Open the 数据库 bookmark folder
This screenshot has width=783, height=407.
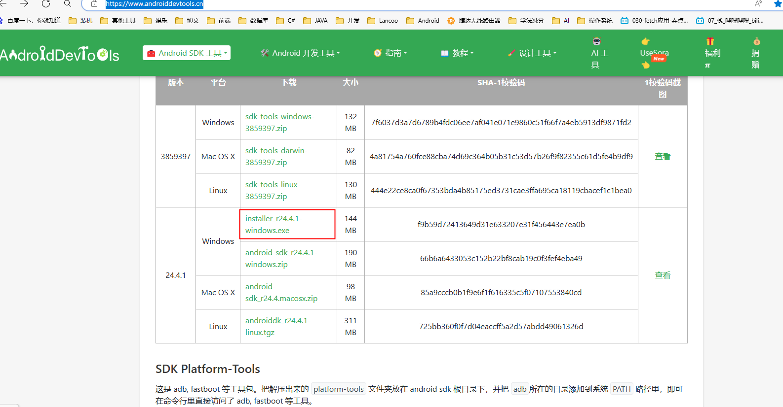253,21
